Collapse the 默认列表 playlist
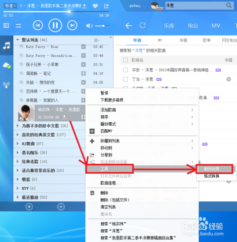Screen dimensions: 237x242 pyautogui.click(x=18, y=40)
